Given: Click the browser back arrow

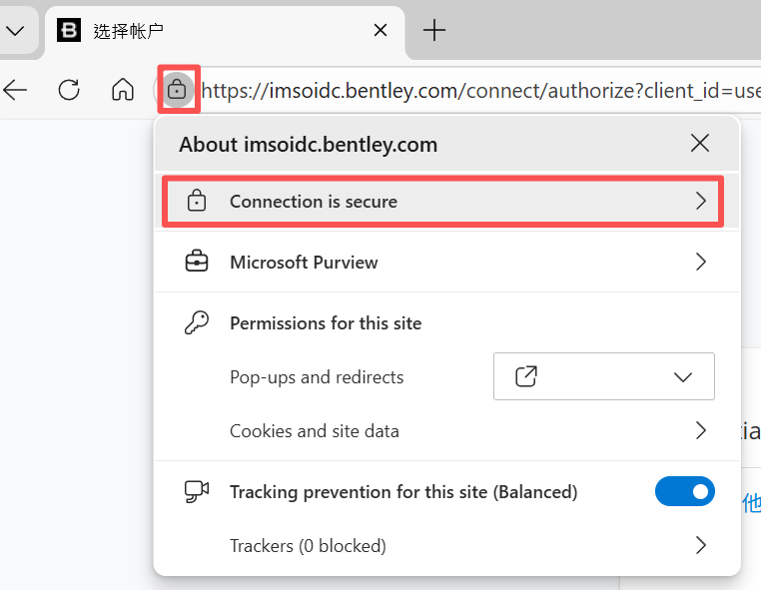Looking at the screenshot, I should [16, 90].
